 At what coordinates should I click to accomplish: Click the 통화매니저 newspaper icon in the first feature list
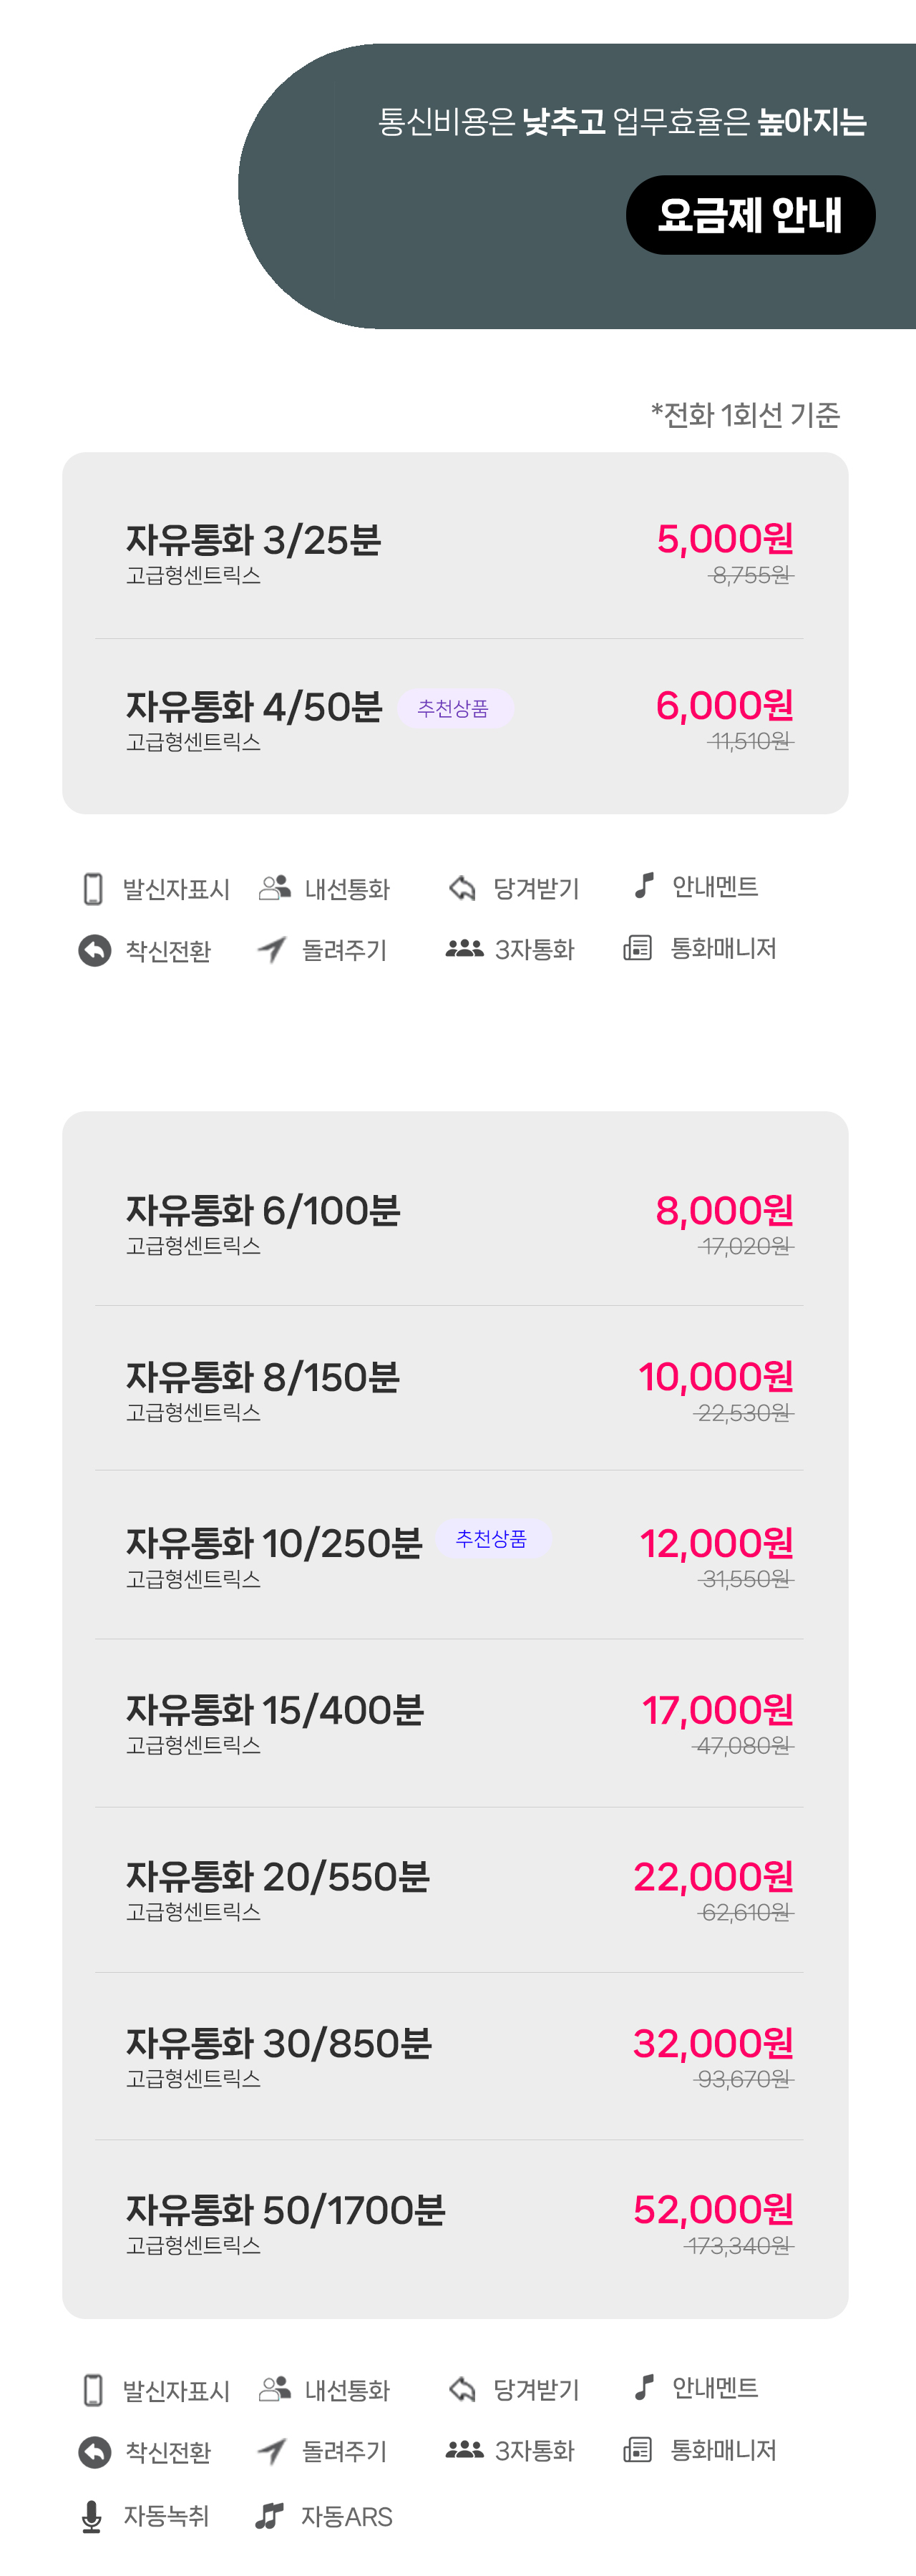click(x=637, y=948)
